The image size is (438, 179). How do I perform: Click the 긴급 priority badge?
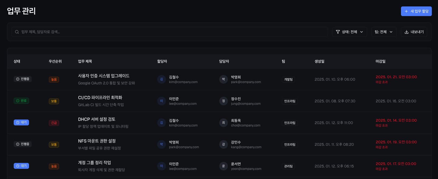54,123
